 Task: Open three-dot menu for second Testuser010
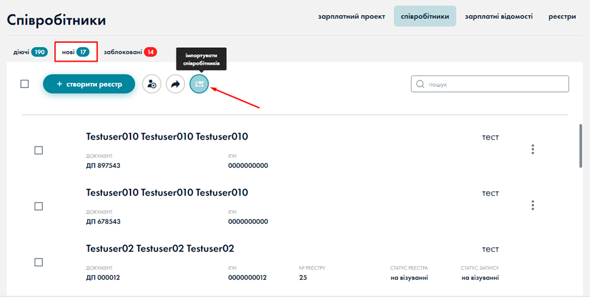[533, 206]
